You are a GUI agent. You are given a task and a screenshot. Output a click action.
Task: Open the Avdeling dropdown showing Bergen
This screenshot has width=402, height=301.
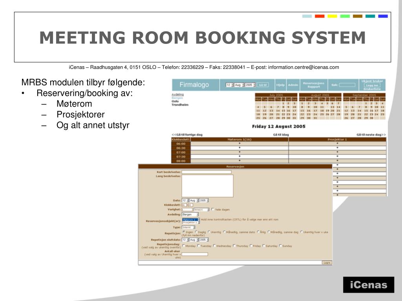pyautogui.click(x=190, y=214)
